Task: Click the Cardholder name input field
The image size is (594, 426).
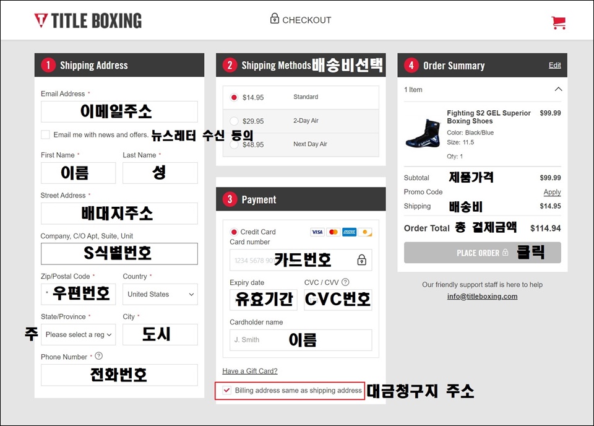Action: [301, 340]
